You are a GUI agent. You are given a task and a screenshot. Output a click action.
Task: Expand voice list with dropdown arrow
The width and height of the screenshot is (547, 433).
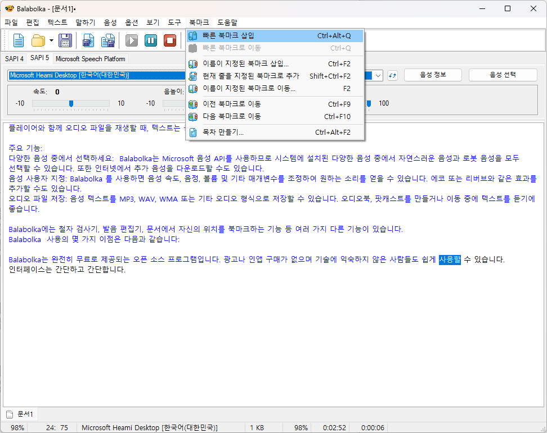[378, 75]
